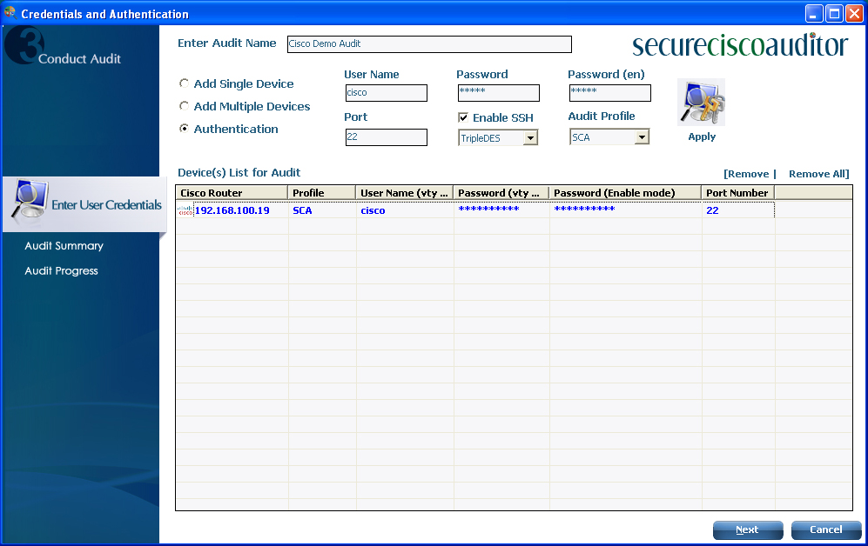Image resolution: width=868 pixels, height=546 pixels.
Task: Open the TripleDES encryption dropdown
Action: click(530, 137)
